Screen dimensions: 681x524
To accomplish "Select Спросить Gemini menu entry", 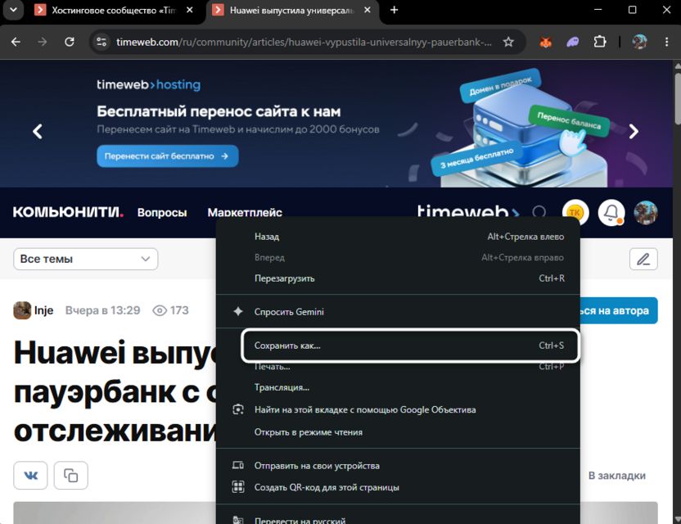I will tap(399, 311).
